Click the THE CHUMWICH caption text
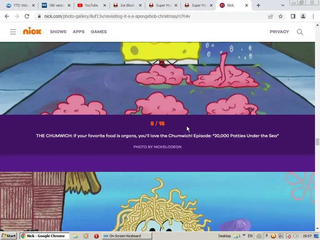Image resolution: width=320 pixels, height=240 pixels. pyautogui.click(x=157, y=136)
